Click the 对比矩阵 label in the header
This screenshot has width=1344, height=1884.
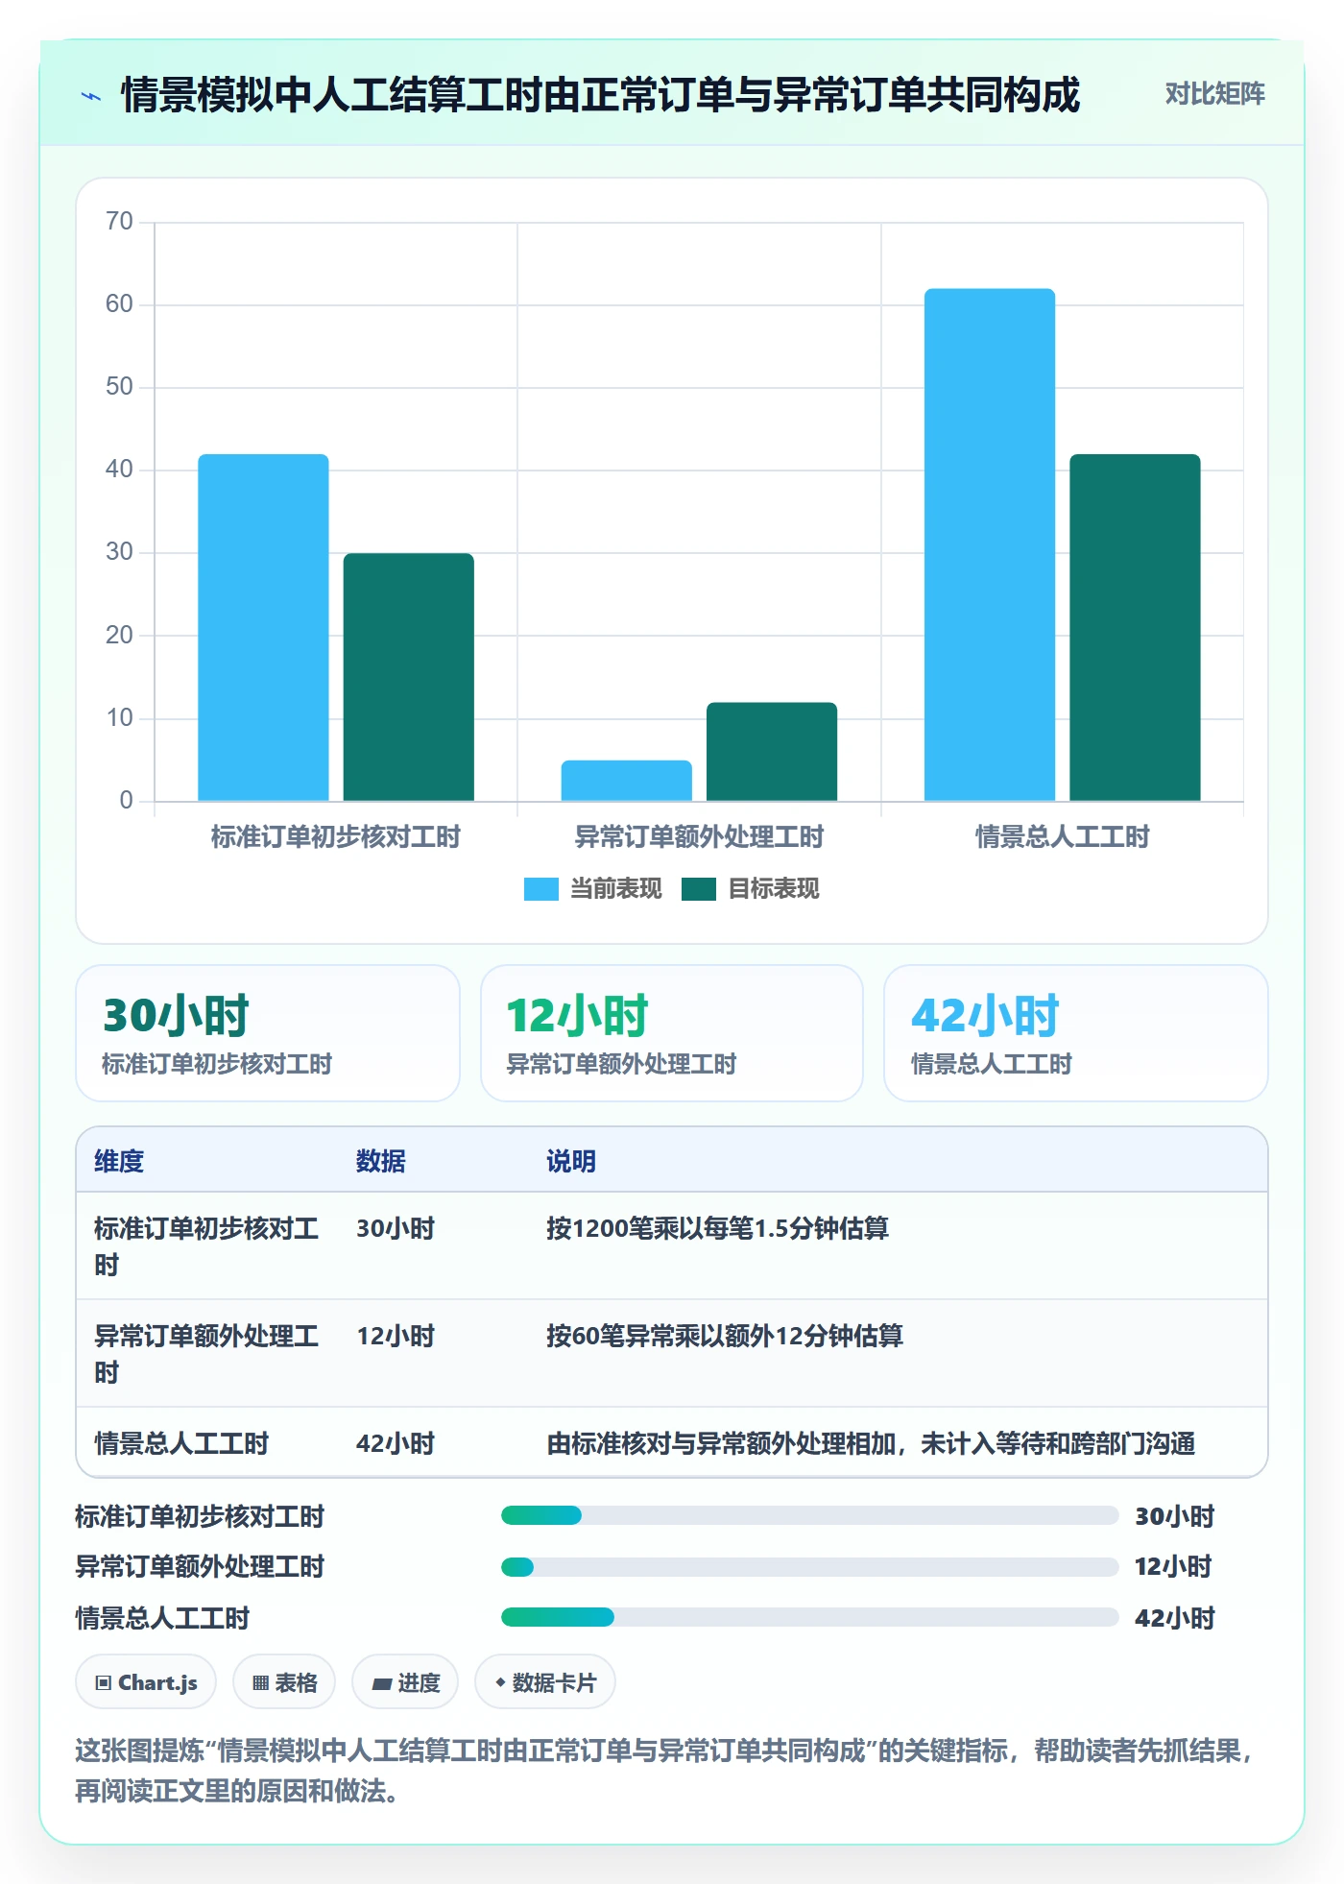tap(1214, 94)
